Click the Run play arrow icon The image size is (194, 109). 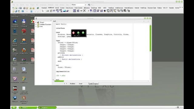click(27, 12)
